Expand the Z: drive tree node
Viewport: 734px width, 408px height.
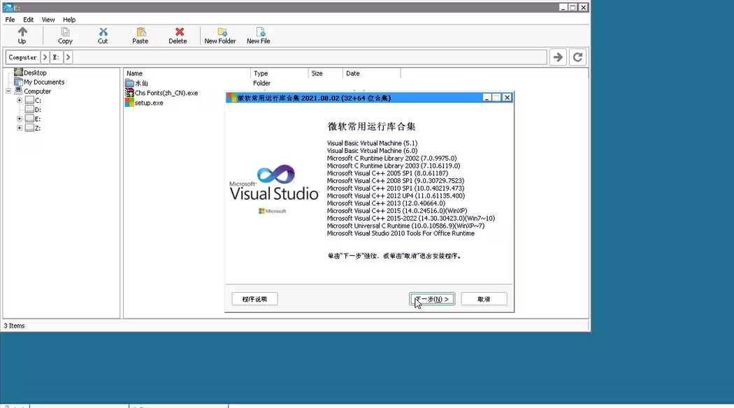point(20,128)
